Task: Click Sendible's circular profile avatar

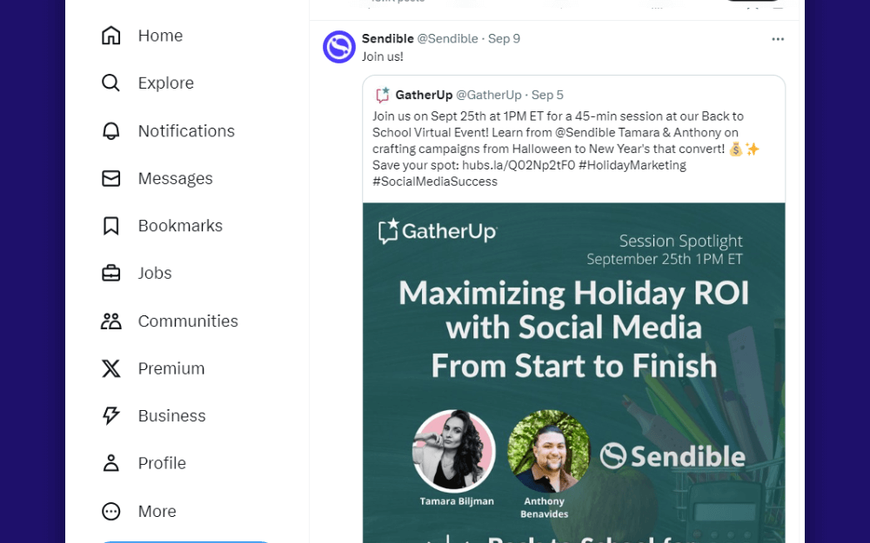Action: point(338,47)
